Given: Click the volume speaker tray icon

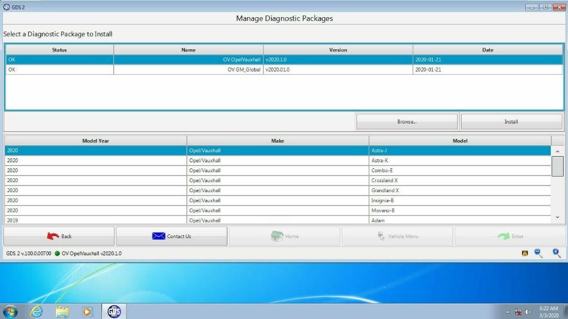Looking at the screenshot, I should pos(528,312).
